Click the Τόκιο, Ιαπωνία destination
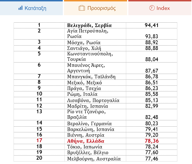This screenshot has height=164, width=192. click(85, 147)
